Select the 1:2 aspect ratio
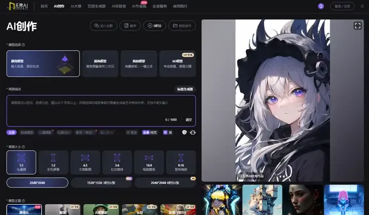This screenshot has height=215, width=369. pos(53,162)
